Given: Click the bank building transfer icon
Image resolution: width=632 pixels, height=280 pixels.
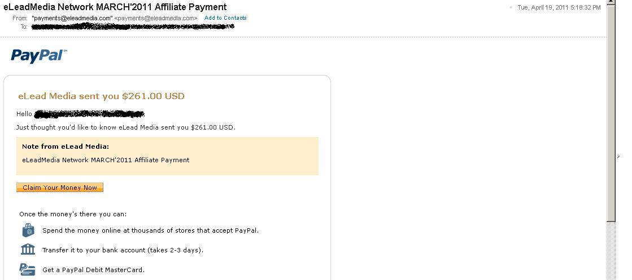Looking at the screenshot, I should point(28,249).
